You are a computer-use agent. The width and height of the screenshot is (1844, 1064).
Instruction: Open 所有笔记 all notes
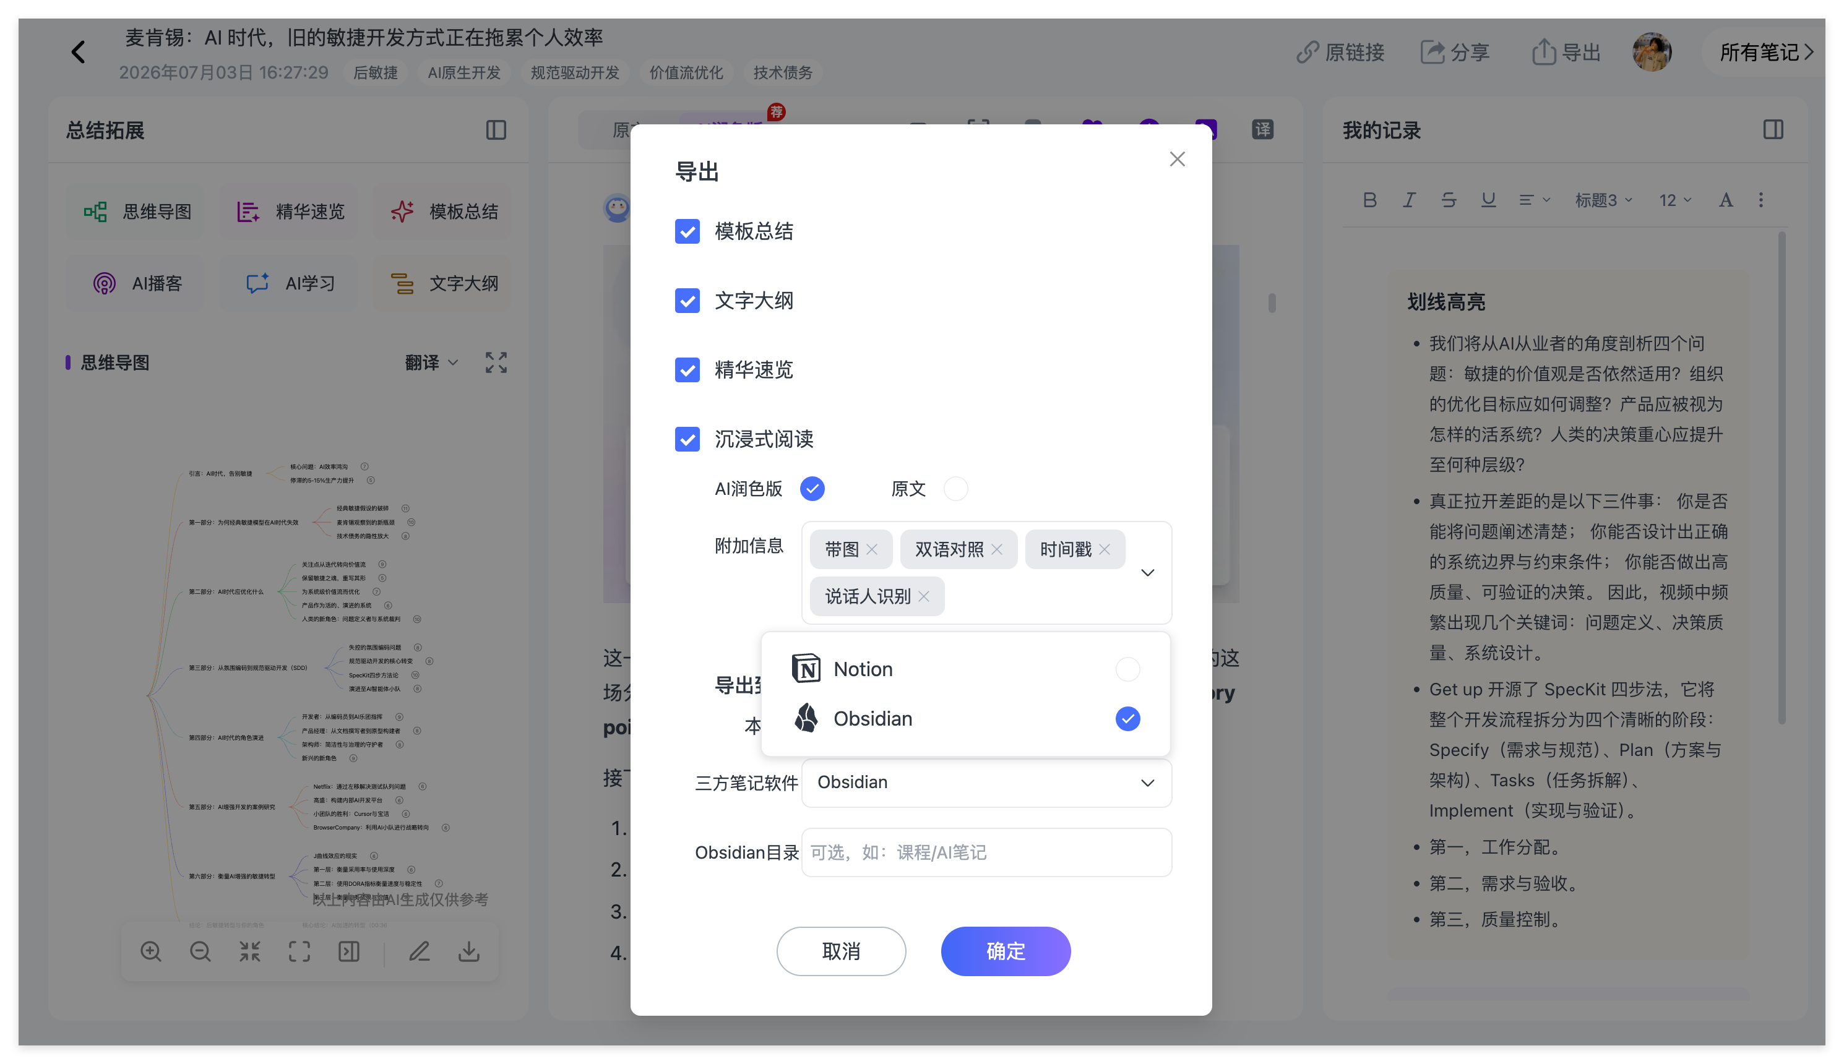pyautogui.click(x=1765, y=52)
